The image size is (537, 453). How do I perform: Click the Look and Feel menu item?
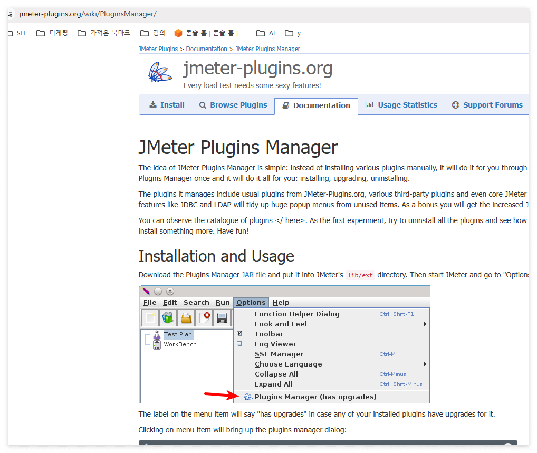[x=331, y=324]
